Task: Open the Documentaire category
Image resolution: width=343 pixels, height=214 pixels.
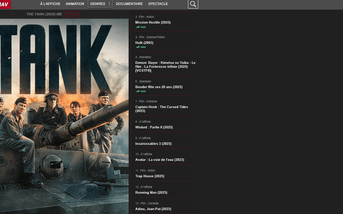Action: point(129,4)
